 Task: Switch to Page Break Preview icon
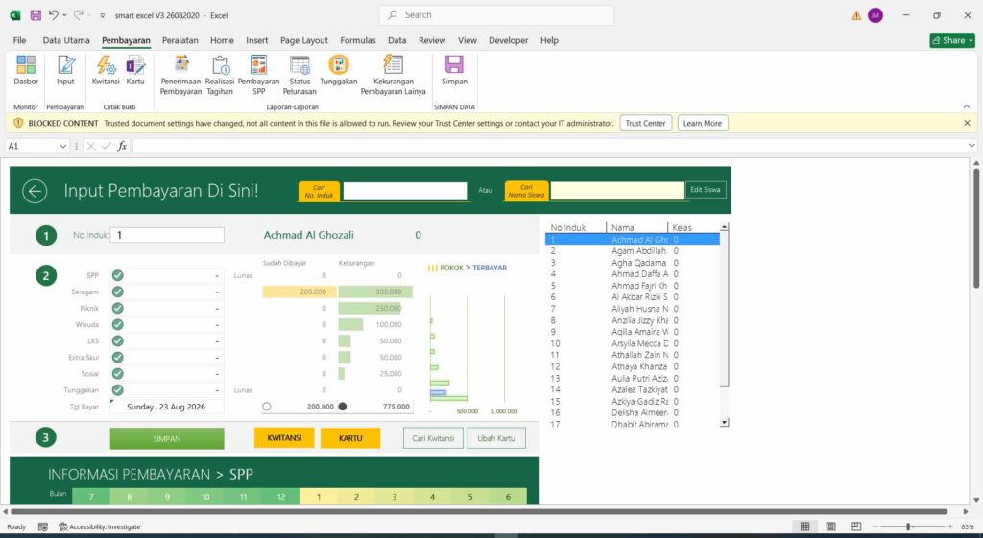pos(855,526)
